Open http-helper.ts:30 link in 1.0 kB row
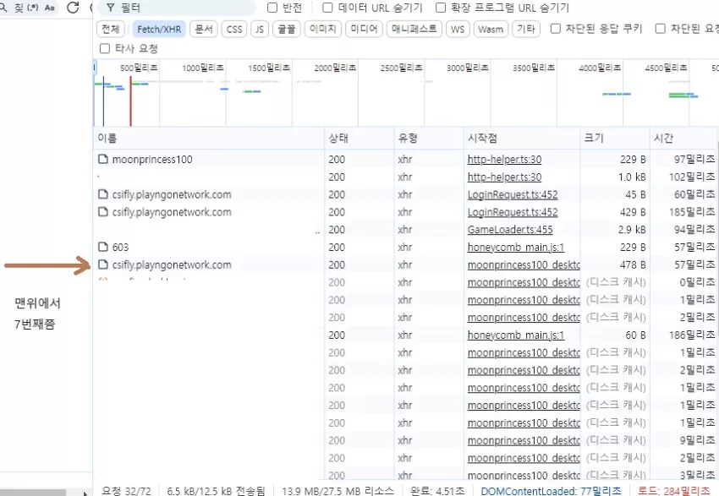The width and height of the screenshot is (719, 496). click(504, 177)
